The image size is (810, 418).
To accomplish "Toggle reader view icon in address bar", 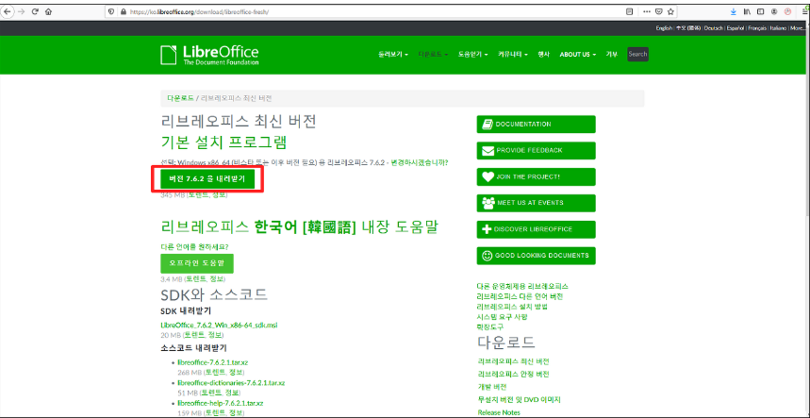I will pyautogui.click(x=629, y=11).
